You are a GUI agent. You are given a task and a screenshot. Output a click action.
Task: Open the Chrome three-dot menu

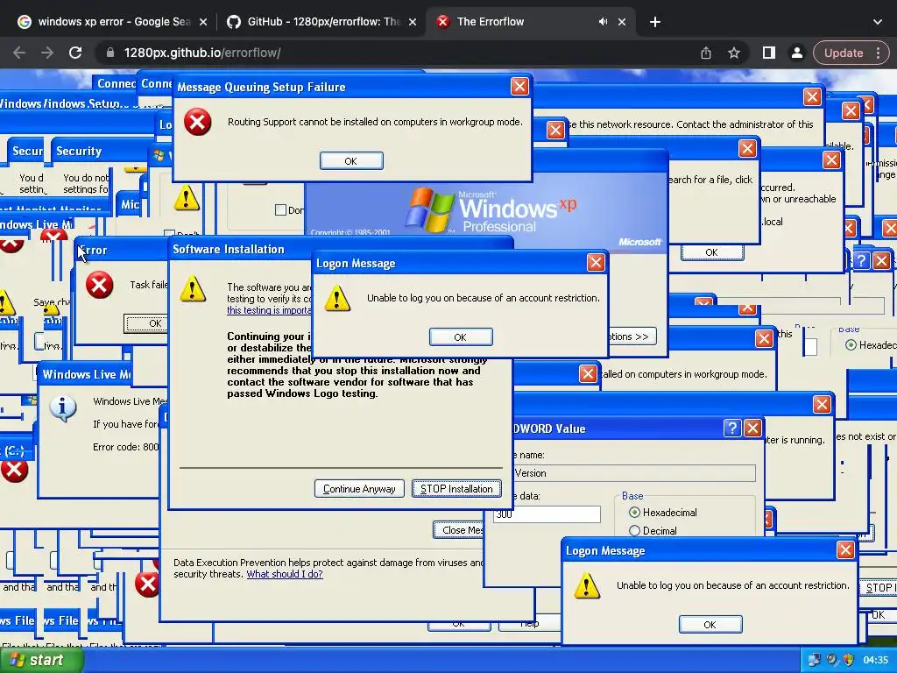coord(879,53)
